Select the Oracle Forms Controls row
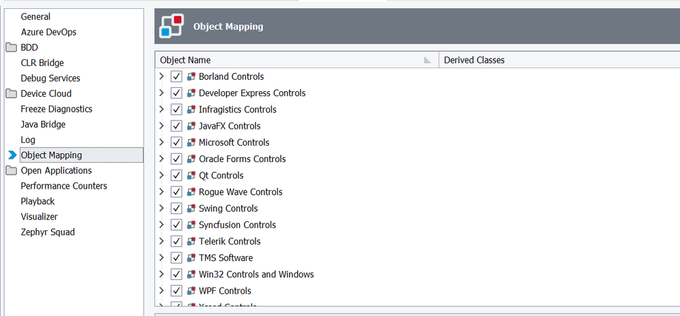The height and width of the screenshot is (316, 680). pos(242,159)
